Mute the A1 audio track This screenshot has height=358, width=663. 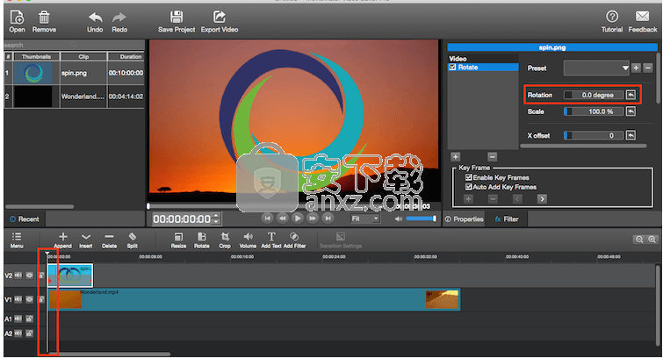point(18,319)
